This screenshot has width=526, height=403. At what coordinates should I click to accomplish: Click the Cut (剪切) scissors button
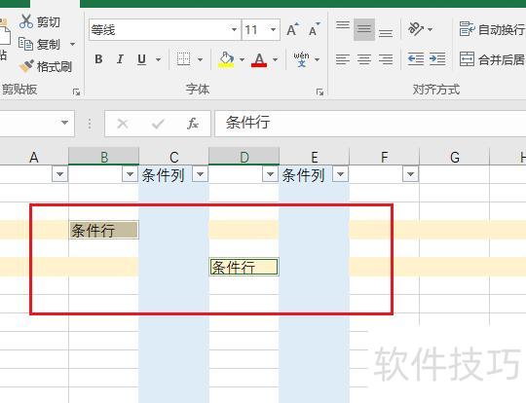[40, 21]
